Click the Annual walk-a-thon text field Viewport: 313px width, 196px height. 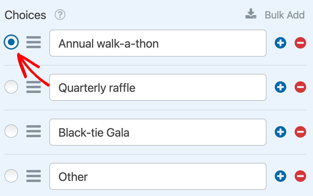click(x=158, y=43)
